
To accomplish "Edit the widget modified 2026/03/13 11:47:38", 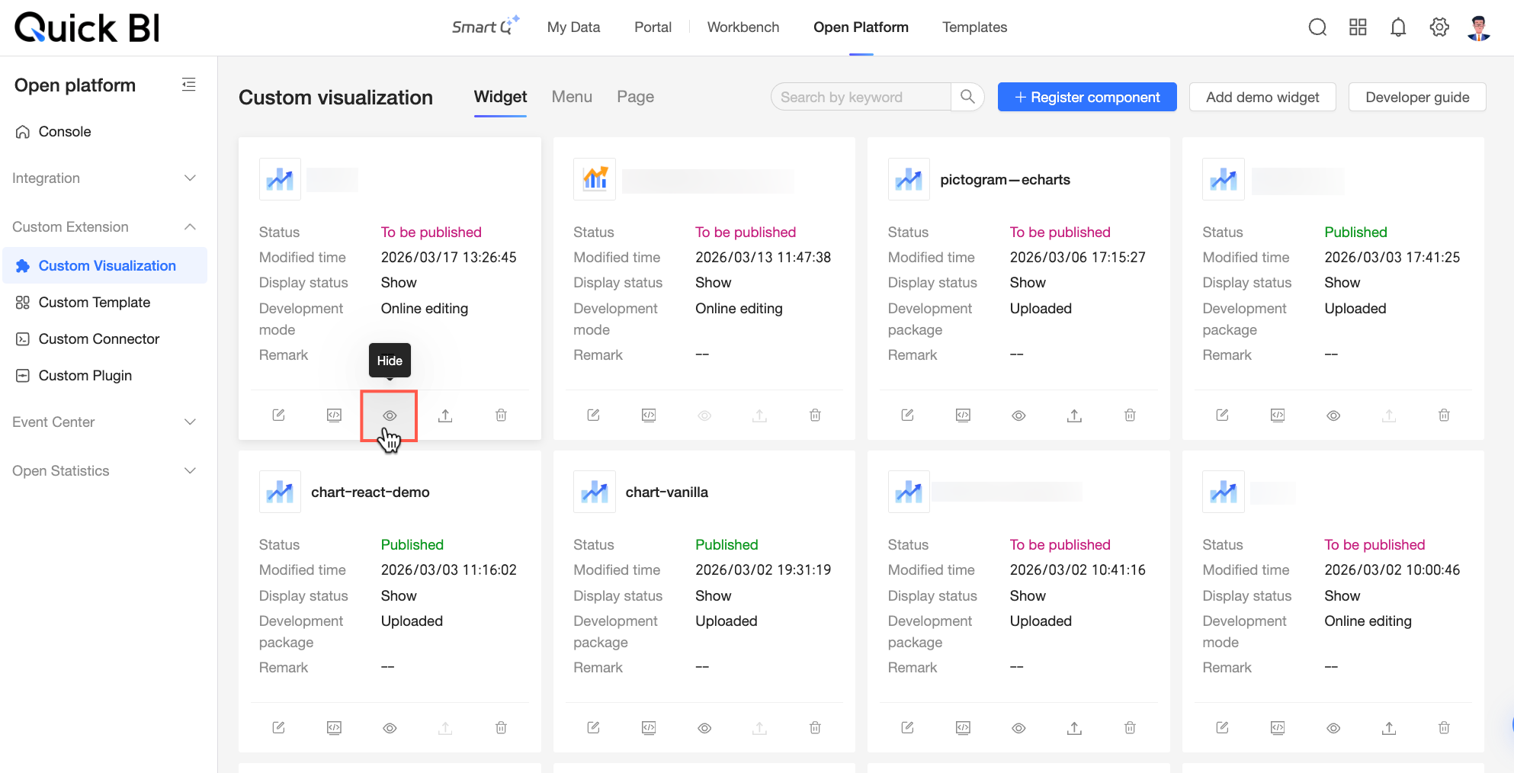I will 593,415.
